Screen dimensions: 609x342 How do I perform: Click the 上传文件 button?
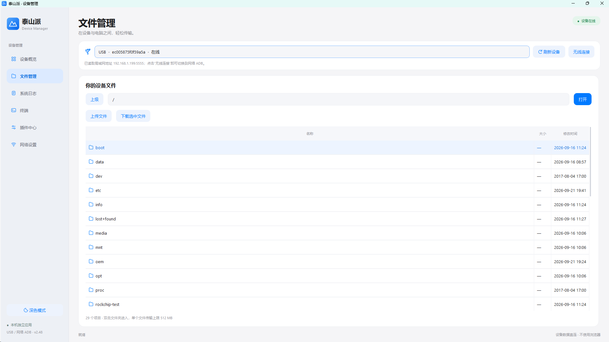99,116
